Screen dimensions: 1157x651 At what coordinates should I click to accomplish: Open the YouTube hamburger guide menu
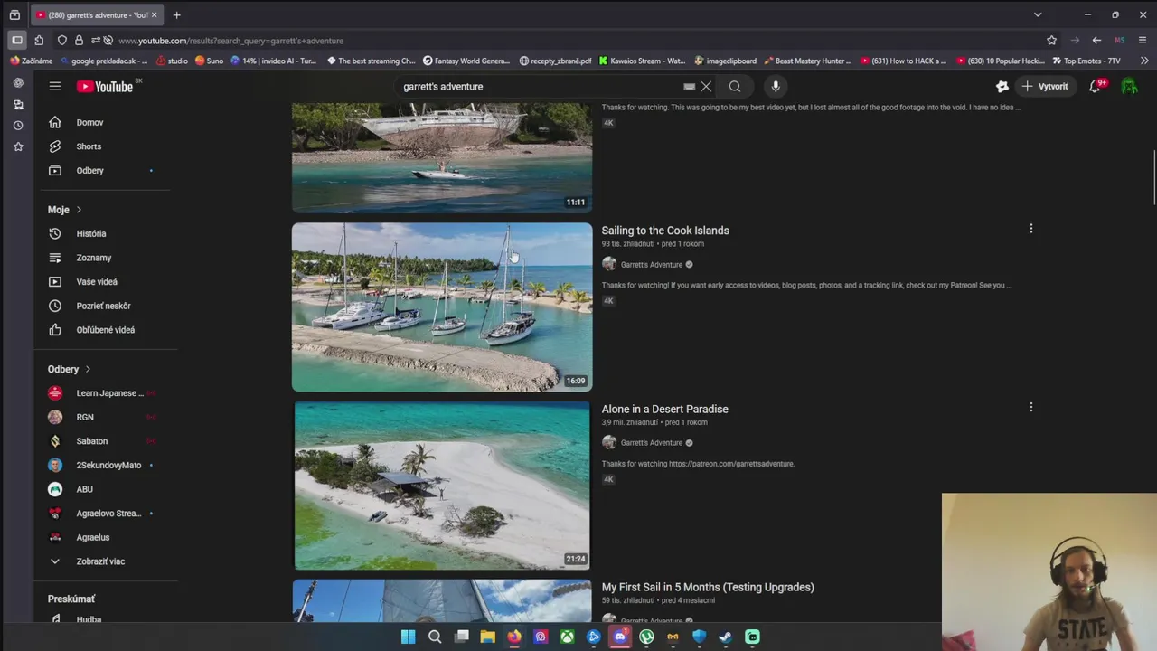tap(55, 87)
